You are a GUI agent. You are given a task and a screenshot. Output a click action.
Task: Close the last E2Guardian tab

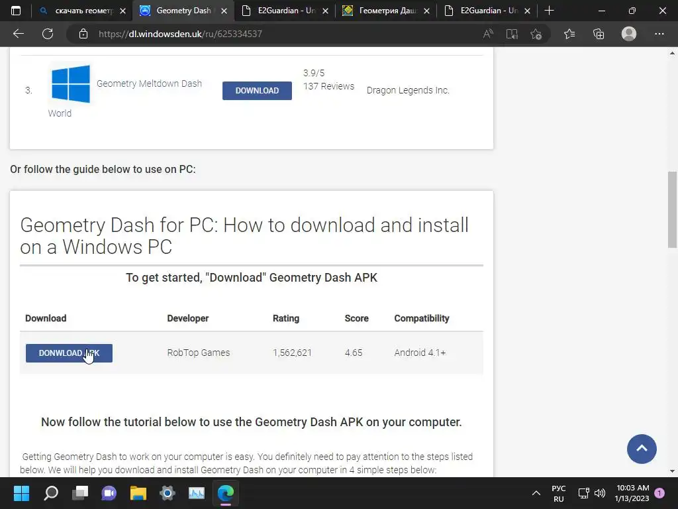tap(528, 11)
